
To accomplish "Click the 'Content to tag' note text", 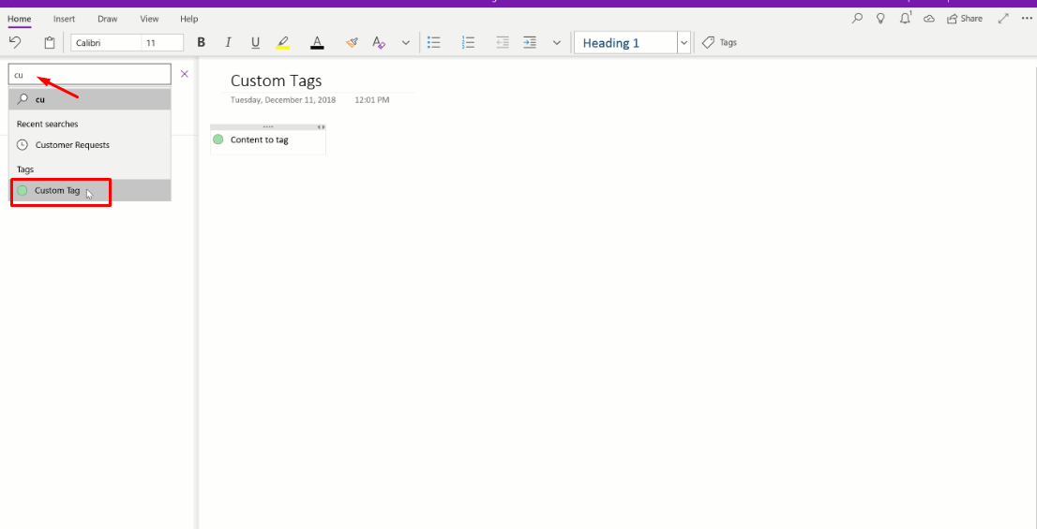I will 259,140.
